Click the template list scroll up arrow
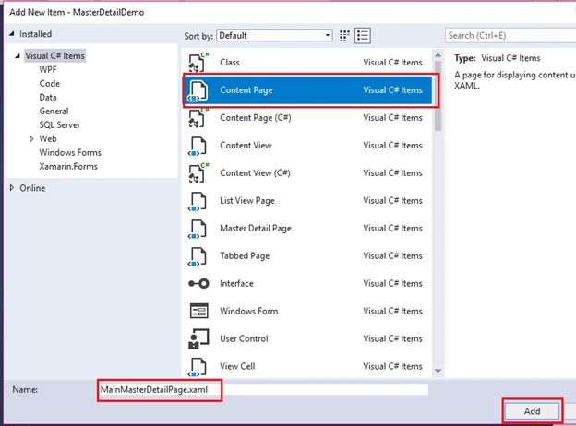This screenshot has width=576, height=426. pyautogui.click(x=438, y=55)
